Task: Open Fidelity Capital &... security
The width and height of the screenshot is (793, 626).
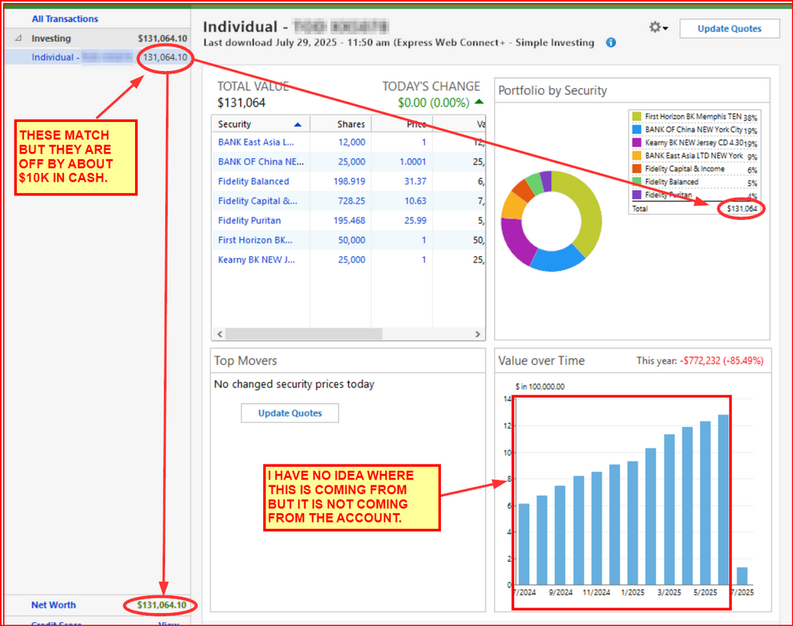Action: tap(257, 201)
